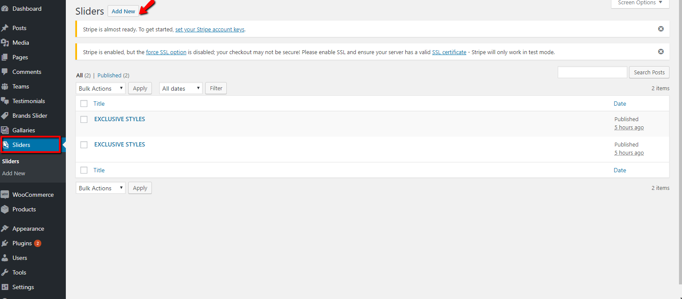Click the Search Posts button

point(649,72)
